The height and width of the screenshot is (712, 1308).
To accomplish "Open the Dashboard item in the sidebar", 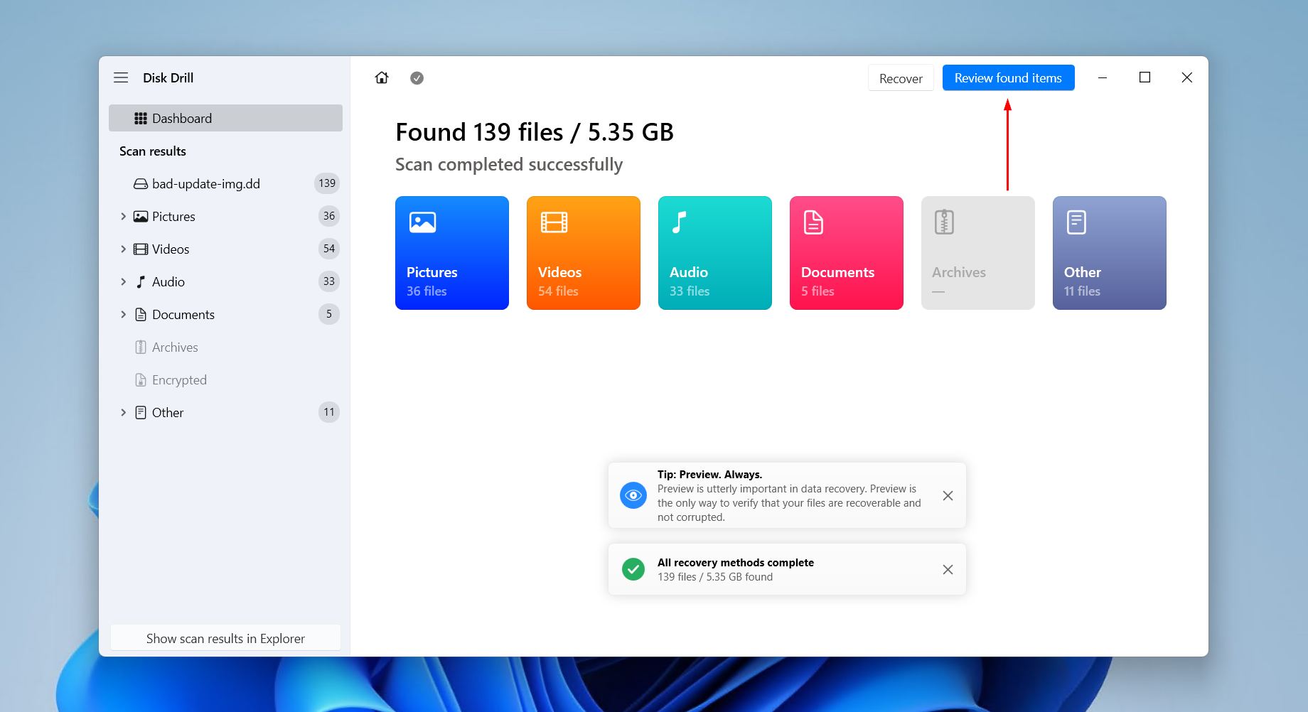I will 225,118.
